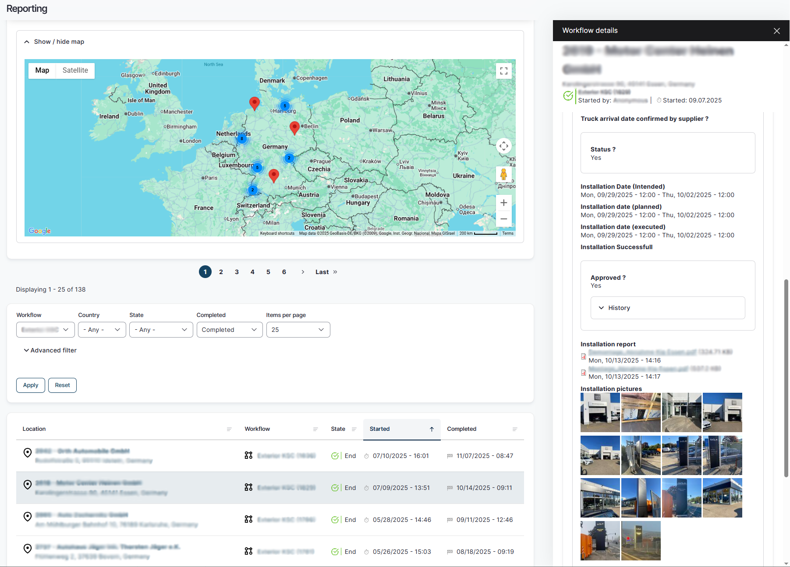Click the Location column filter icon

click(x=229, y=429)
